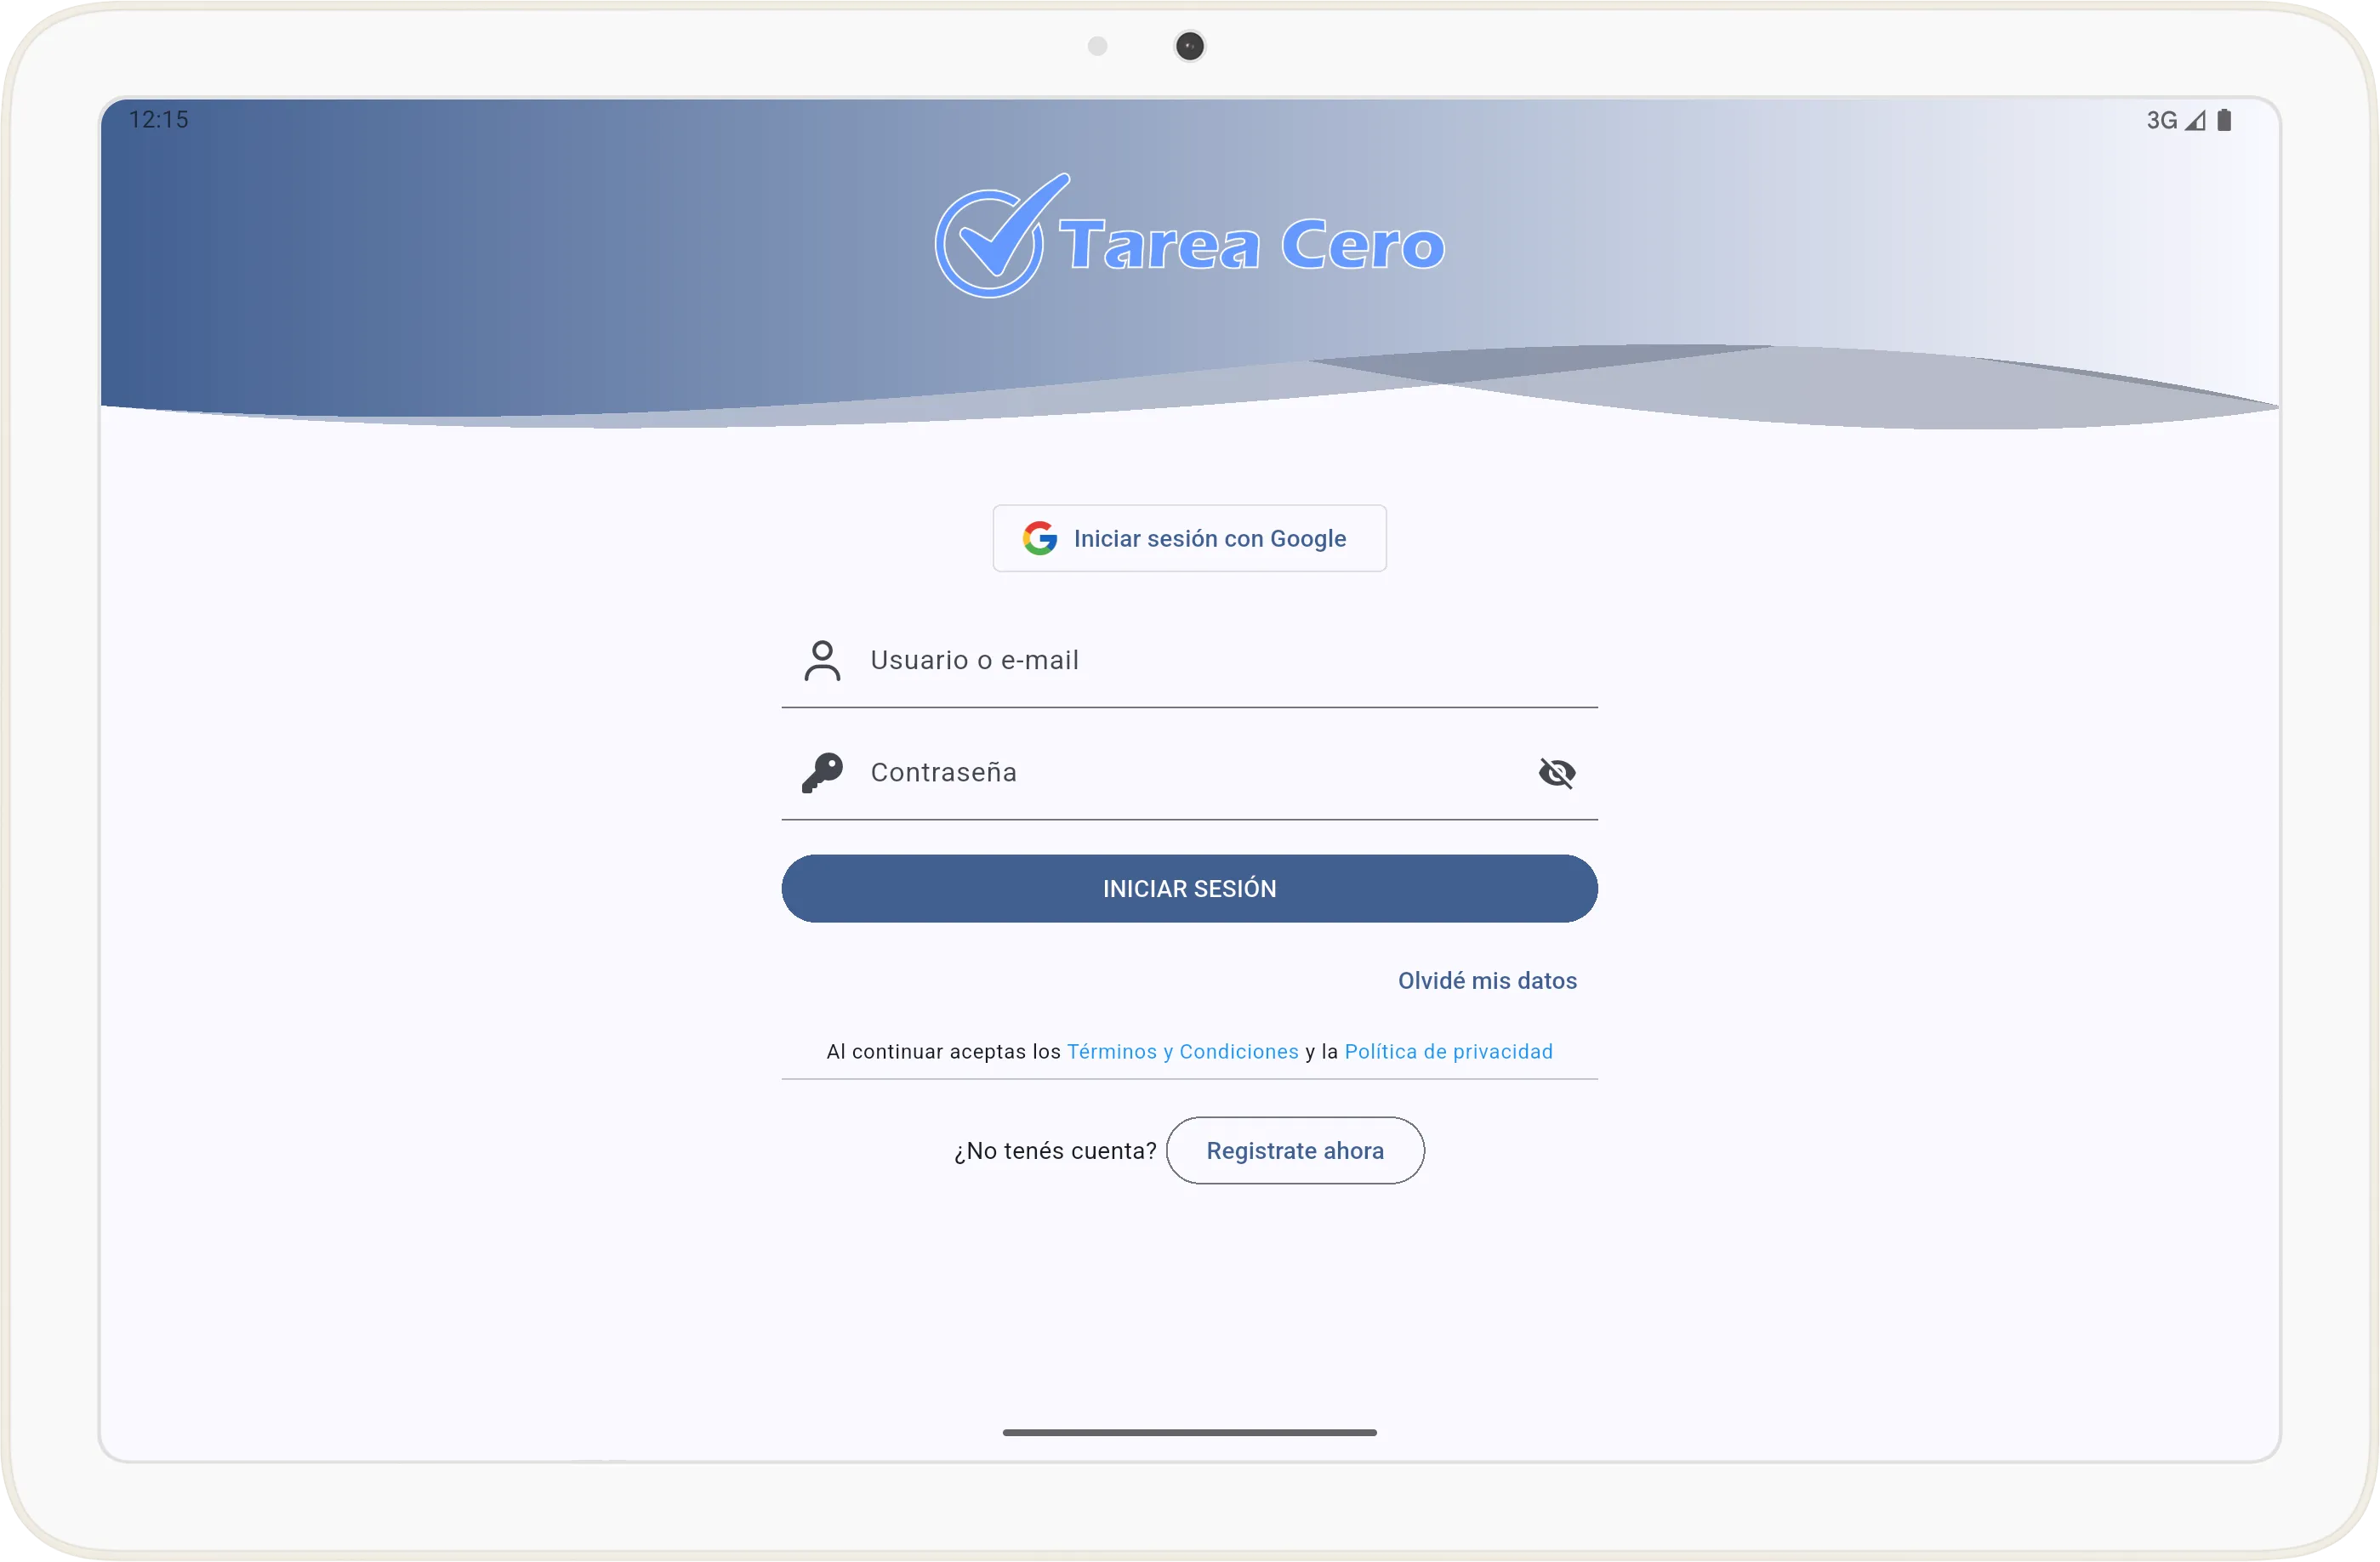Focus the Contraseña input field
2380x1562 pixels.
[x=1150, y=773]
